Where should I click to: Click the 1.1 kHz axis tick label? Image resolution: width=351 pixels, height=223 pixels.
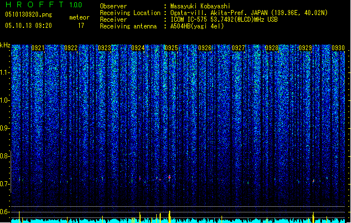(x=4, y=72)
